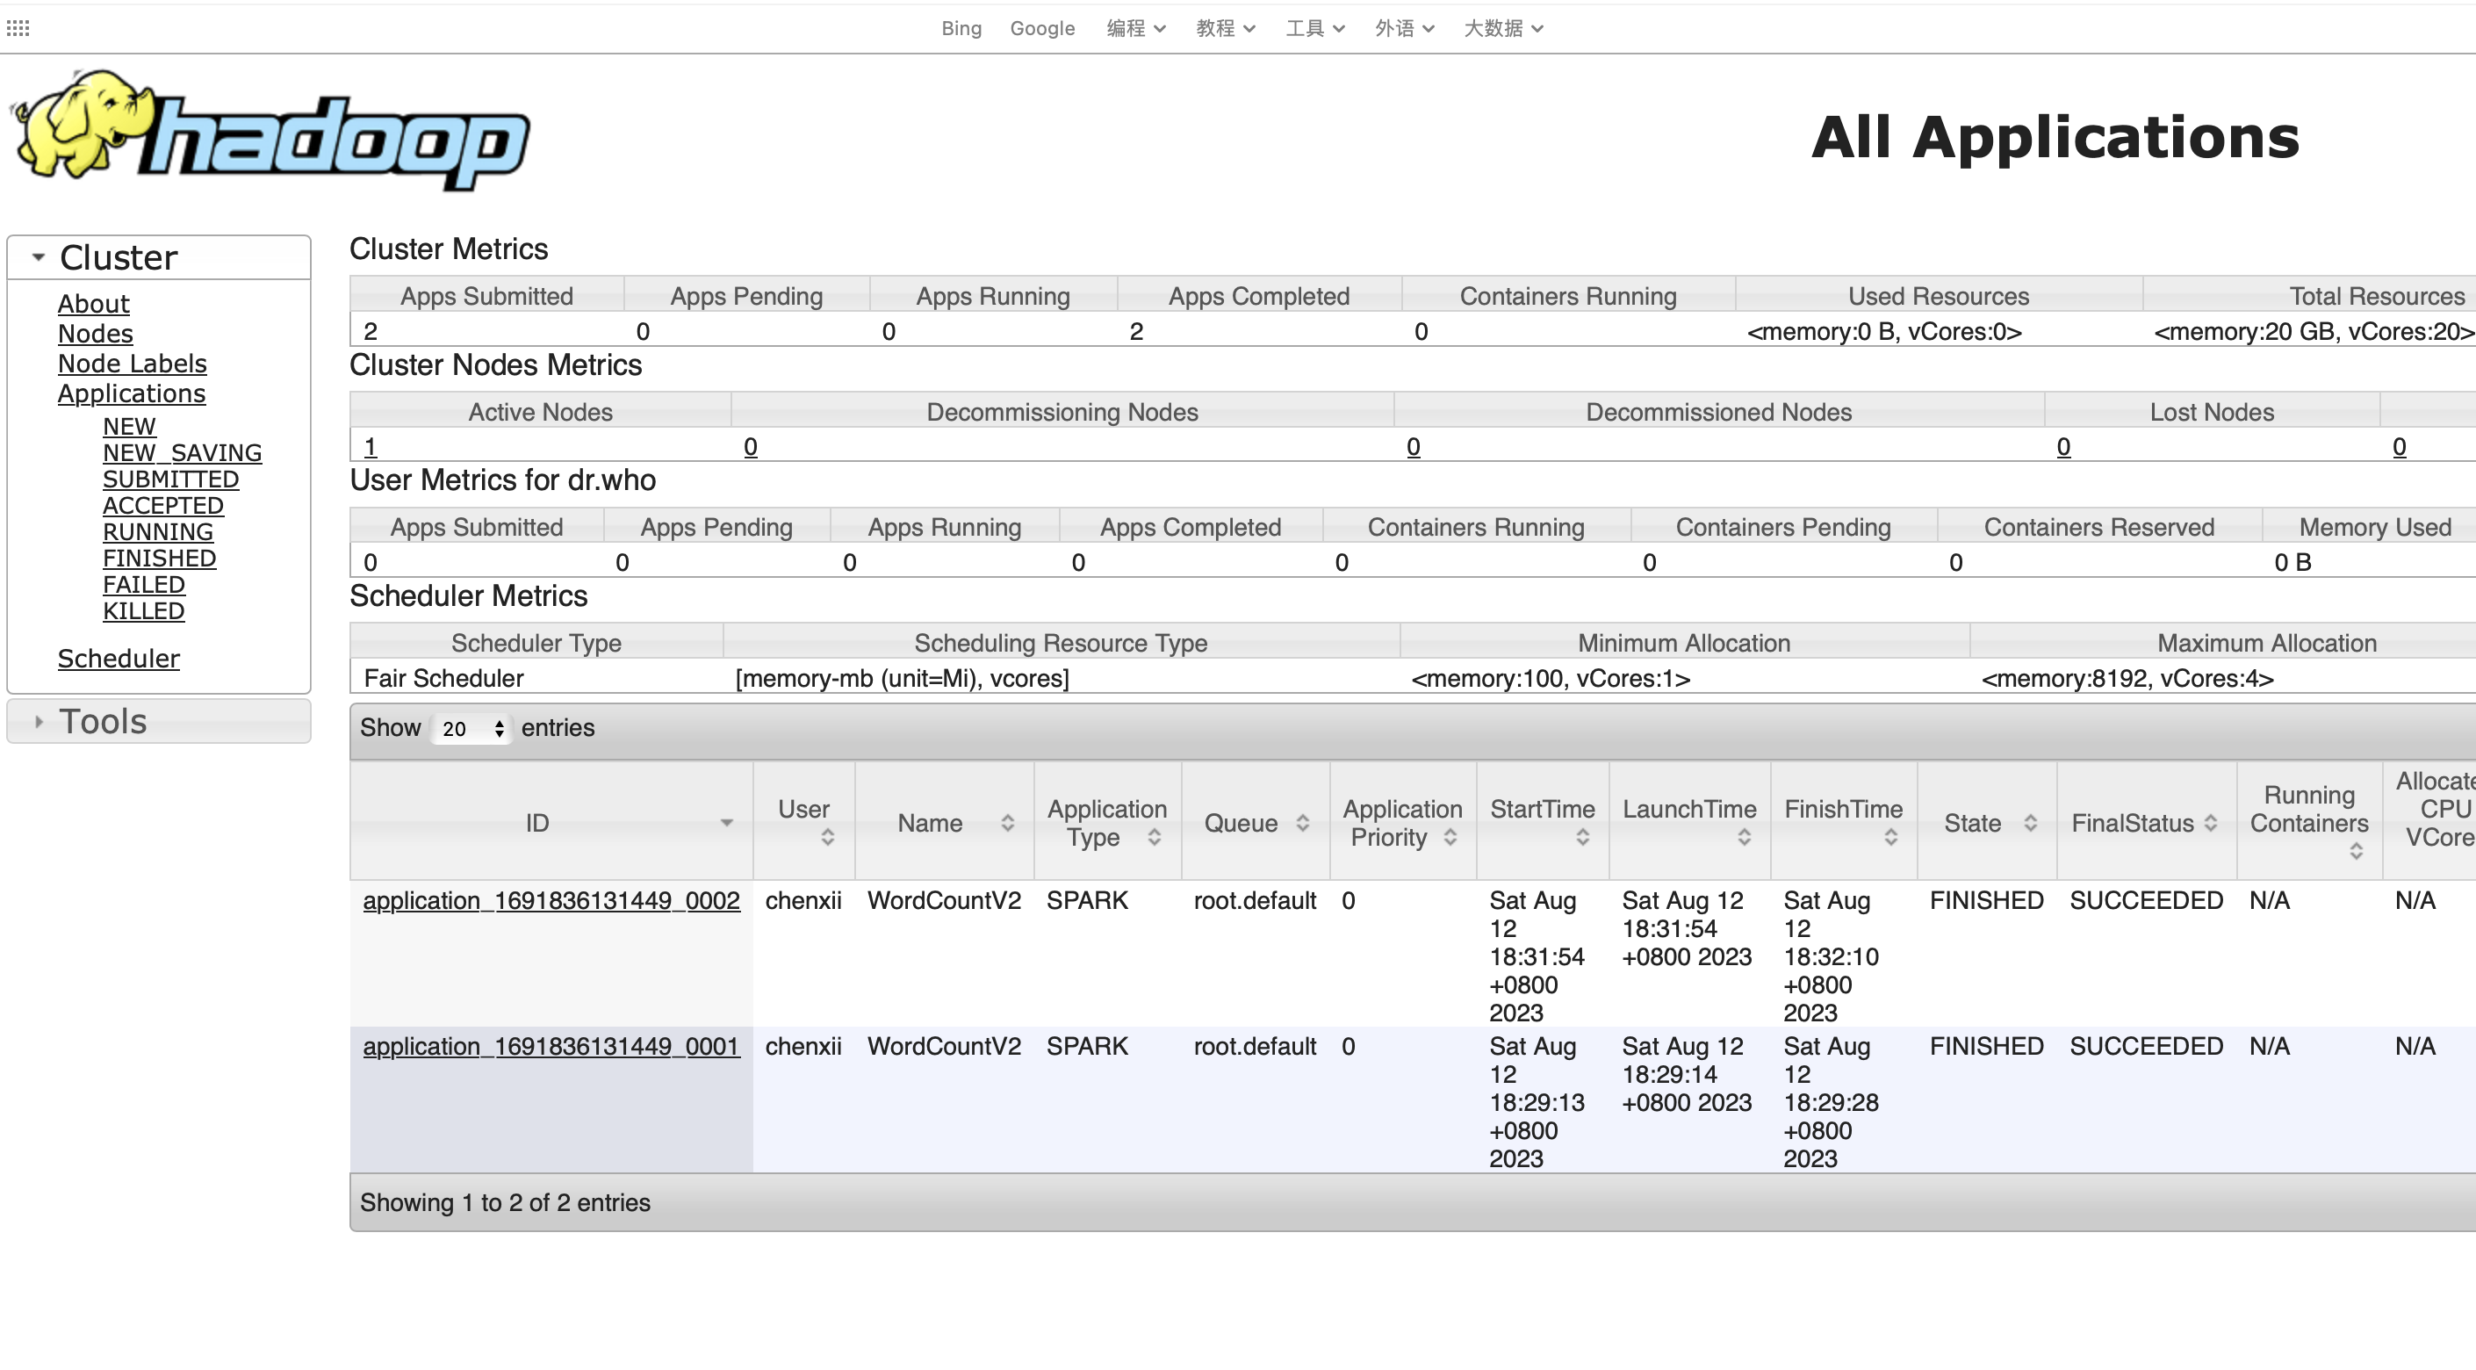Open the About cluster page
This screenshot has width=2476, height=1370.
pos(93,304)
